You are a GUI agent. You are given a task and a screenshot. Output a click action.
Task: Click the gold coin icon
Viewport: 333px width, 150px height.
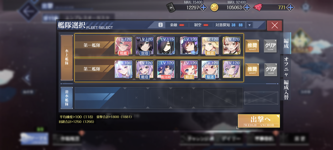[x=214, y=7]
